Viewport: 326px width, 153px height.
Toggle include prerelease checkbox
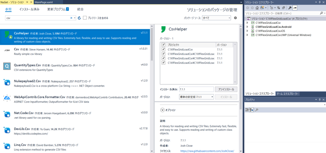[85, 18]
